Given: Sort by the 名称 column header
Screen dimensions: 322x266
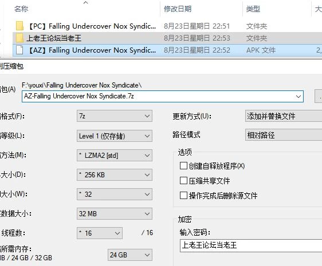Looking at the screenshot, I should click(21, 9).
